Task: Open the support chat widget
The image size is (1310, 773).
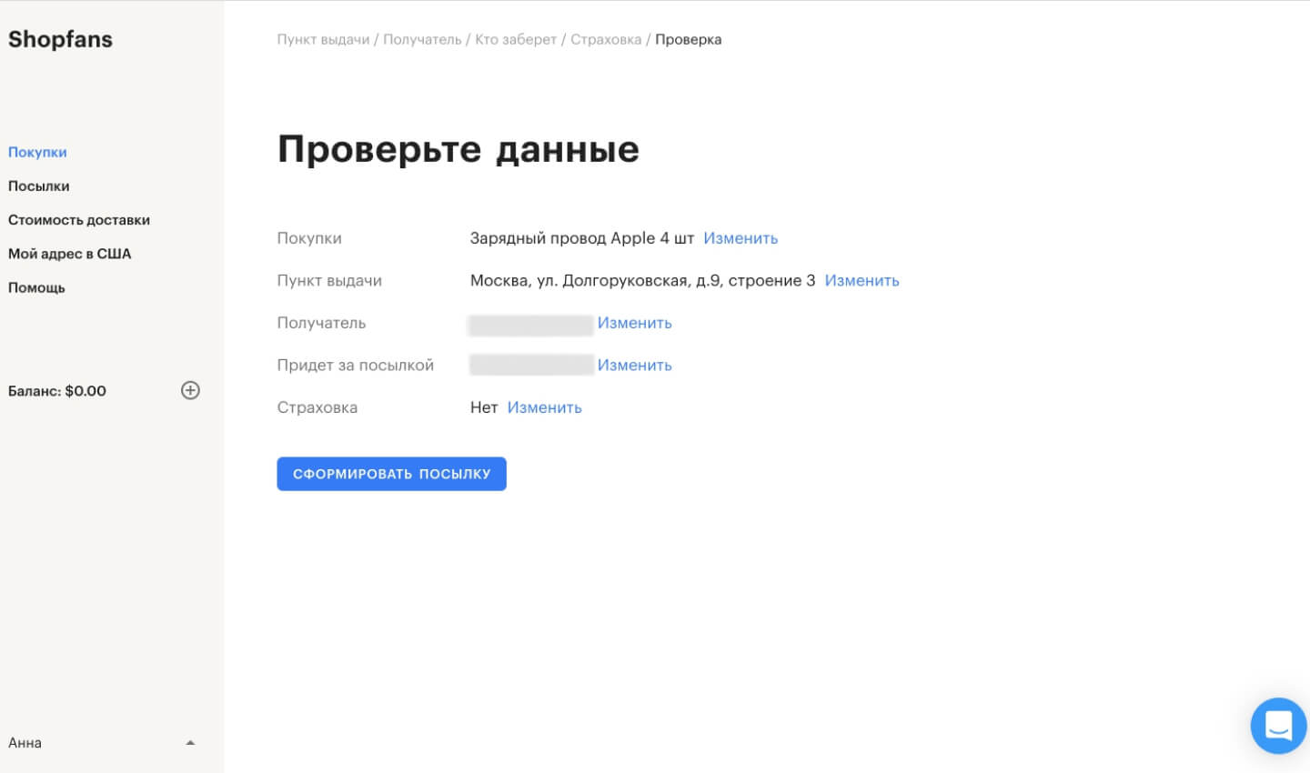Action: click(x=1278, y=726)
